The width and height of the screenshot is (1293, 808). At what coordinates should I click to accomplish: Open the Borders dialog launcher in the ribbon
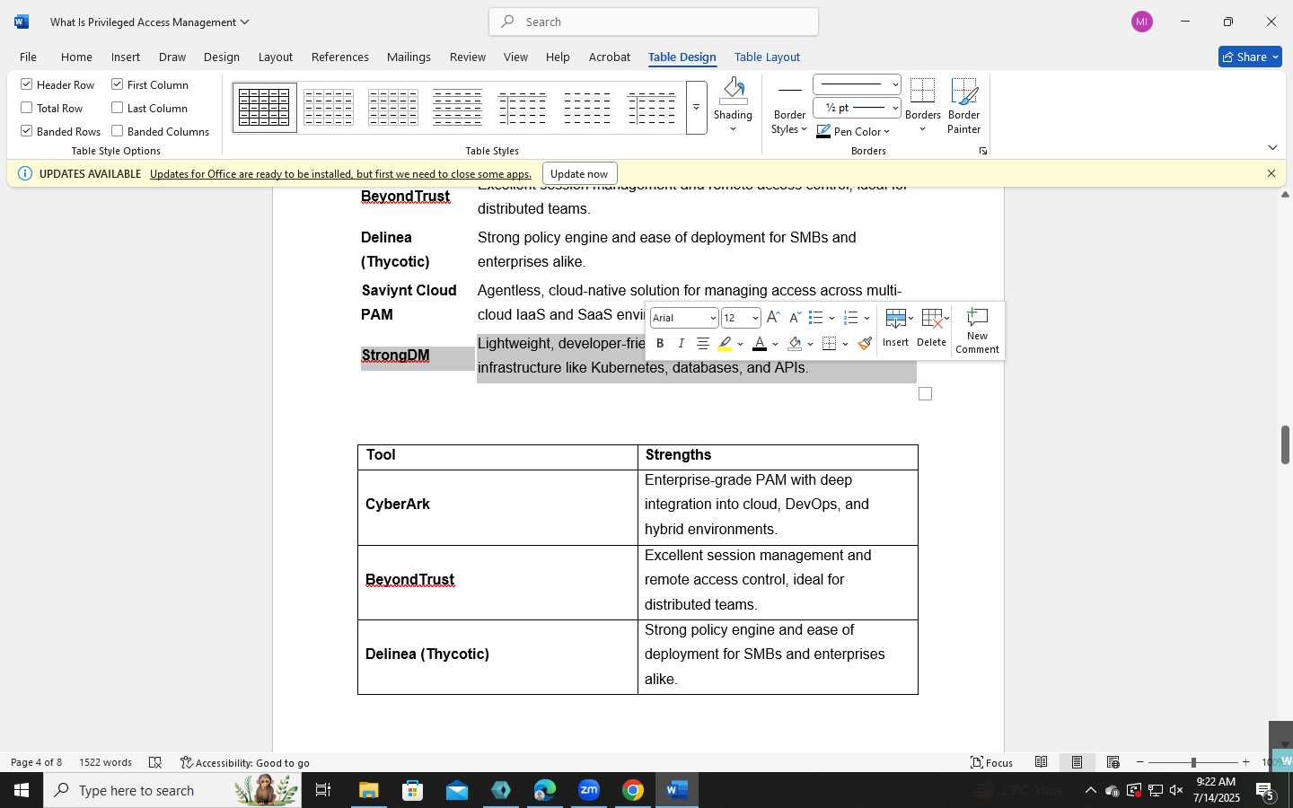click(983, 151)
